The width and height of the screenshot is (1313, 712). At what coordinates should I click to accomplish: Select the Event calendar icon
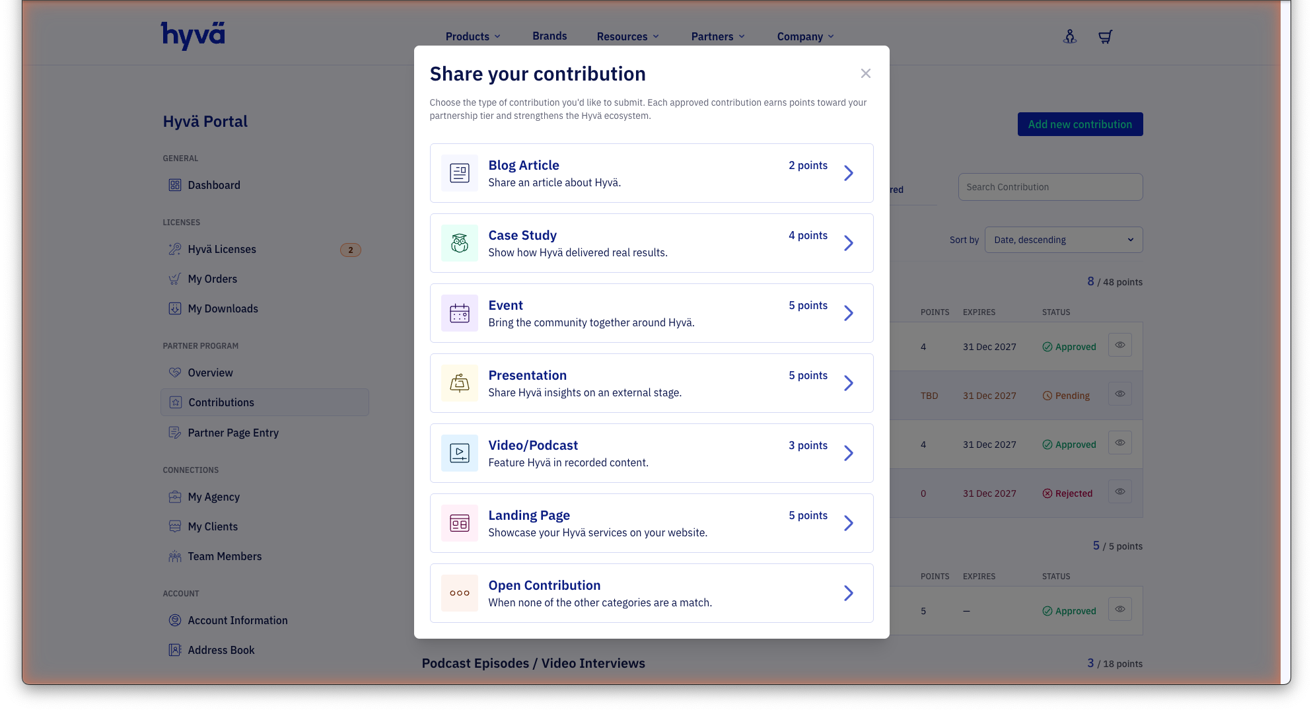[459, 312]
